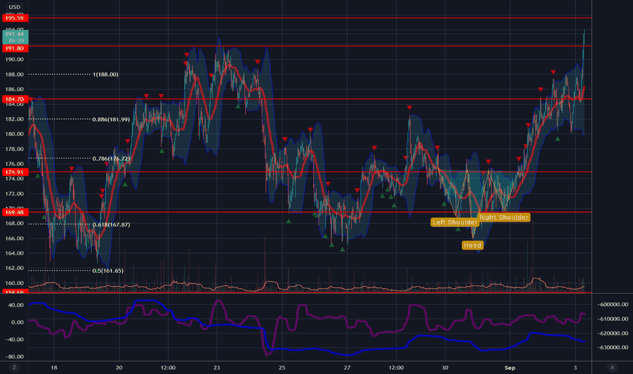Select the Right Shoulder pattern label
The height and width of the screenshot is (374, 633).
tap(504, 217)
